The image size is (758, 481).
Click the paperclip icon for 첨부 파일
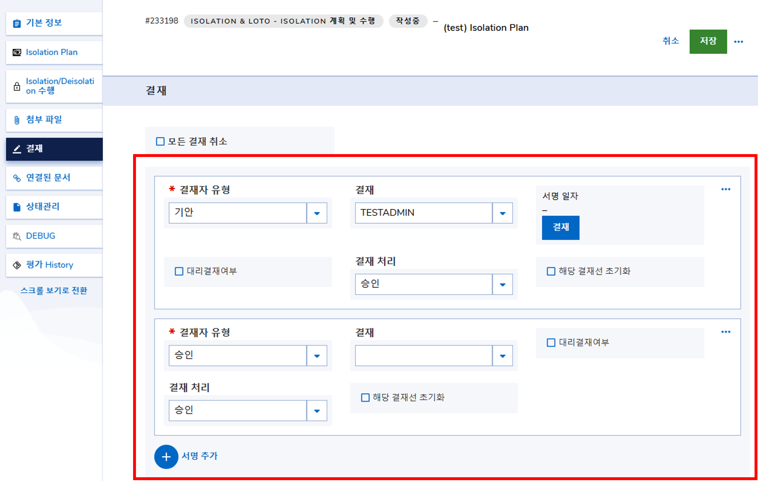(x=17, y=120)
